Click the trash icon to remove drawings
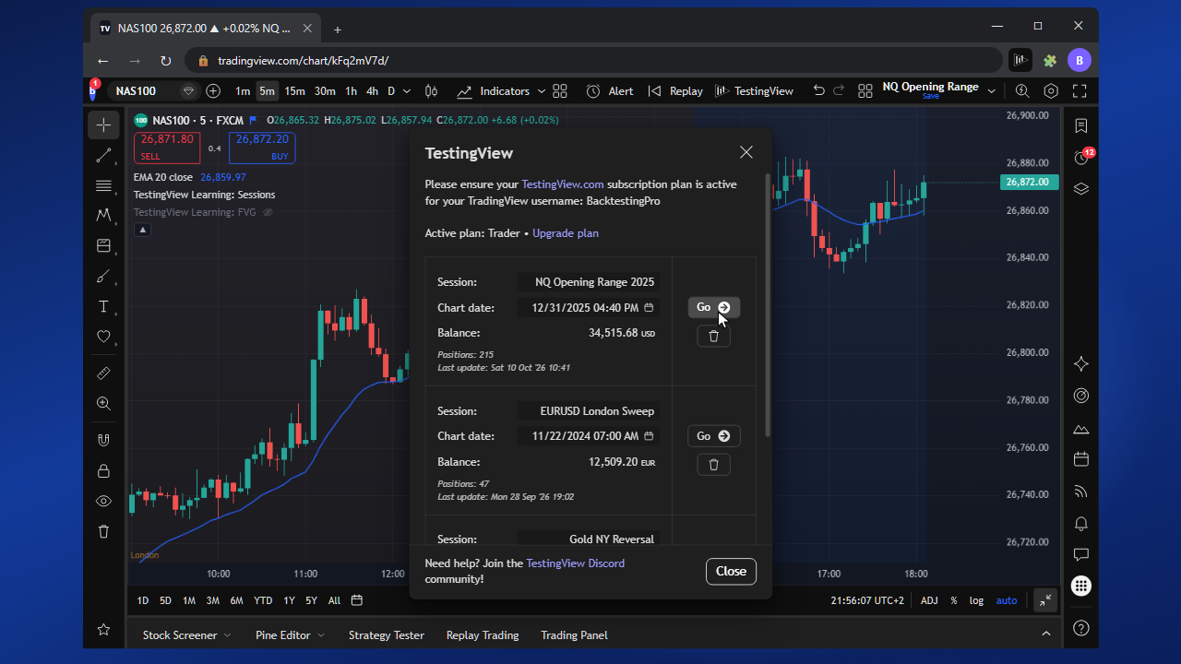This screenshot has height=664, width=1181. 103,531
